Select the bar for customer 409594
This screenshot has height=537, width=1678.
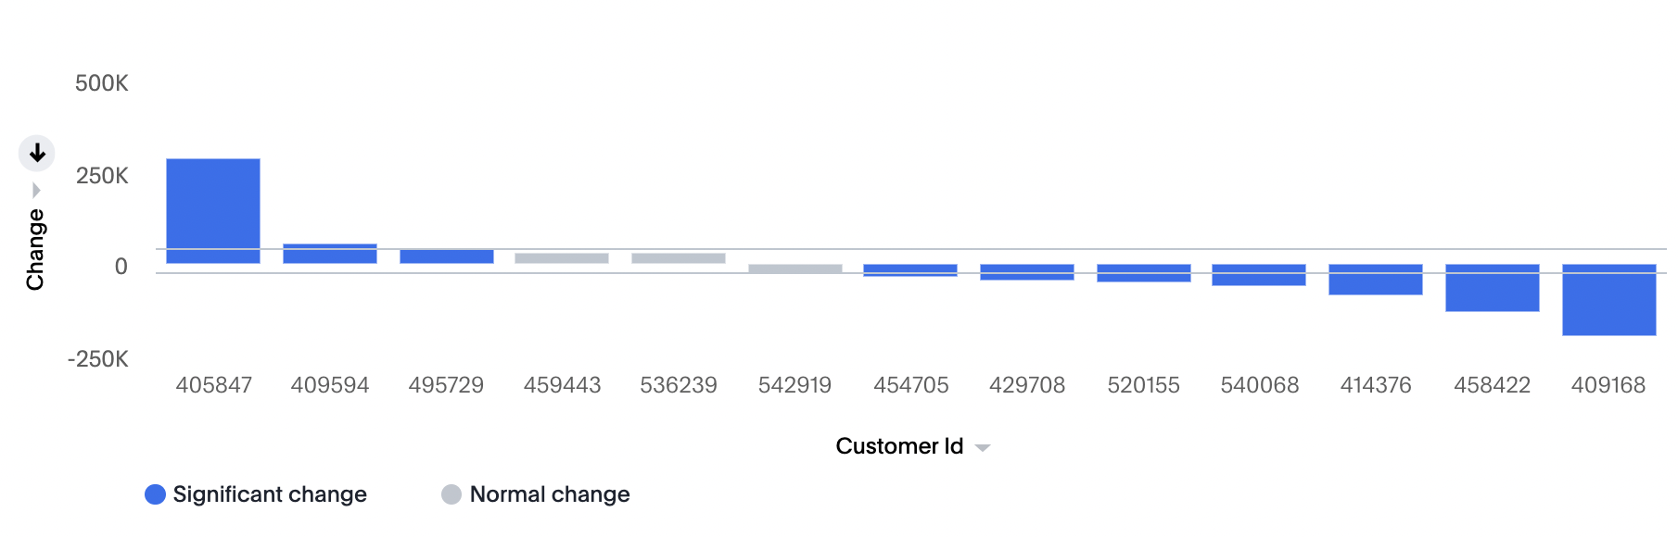[330, 254]
